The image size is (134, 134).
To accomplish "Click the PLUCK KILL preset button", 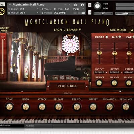I will [67, 86].
